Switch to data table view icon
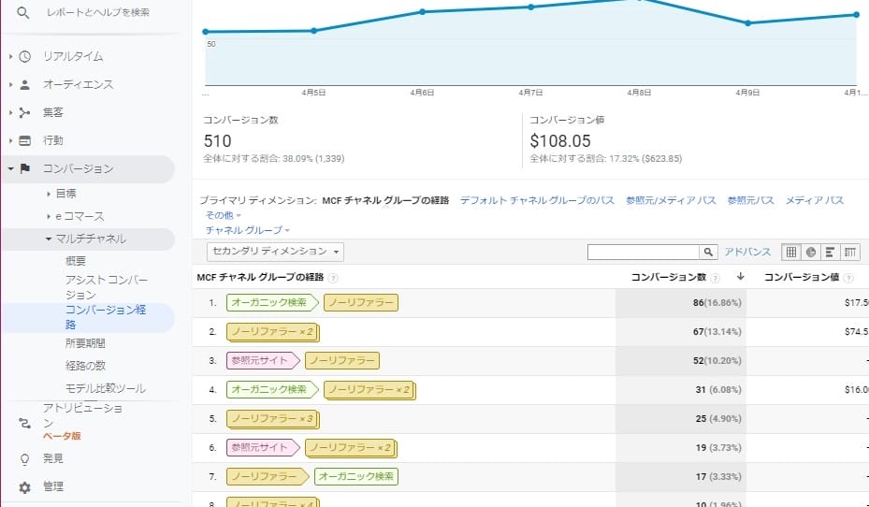Viewport: 869px width, 507px height. pos(791,252)
